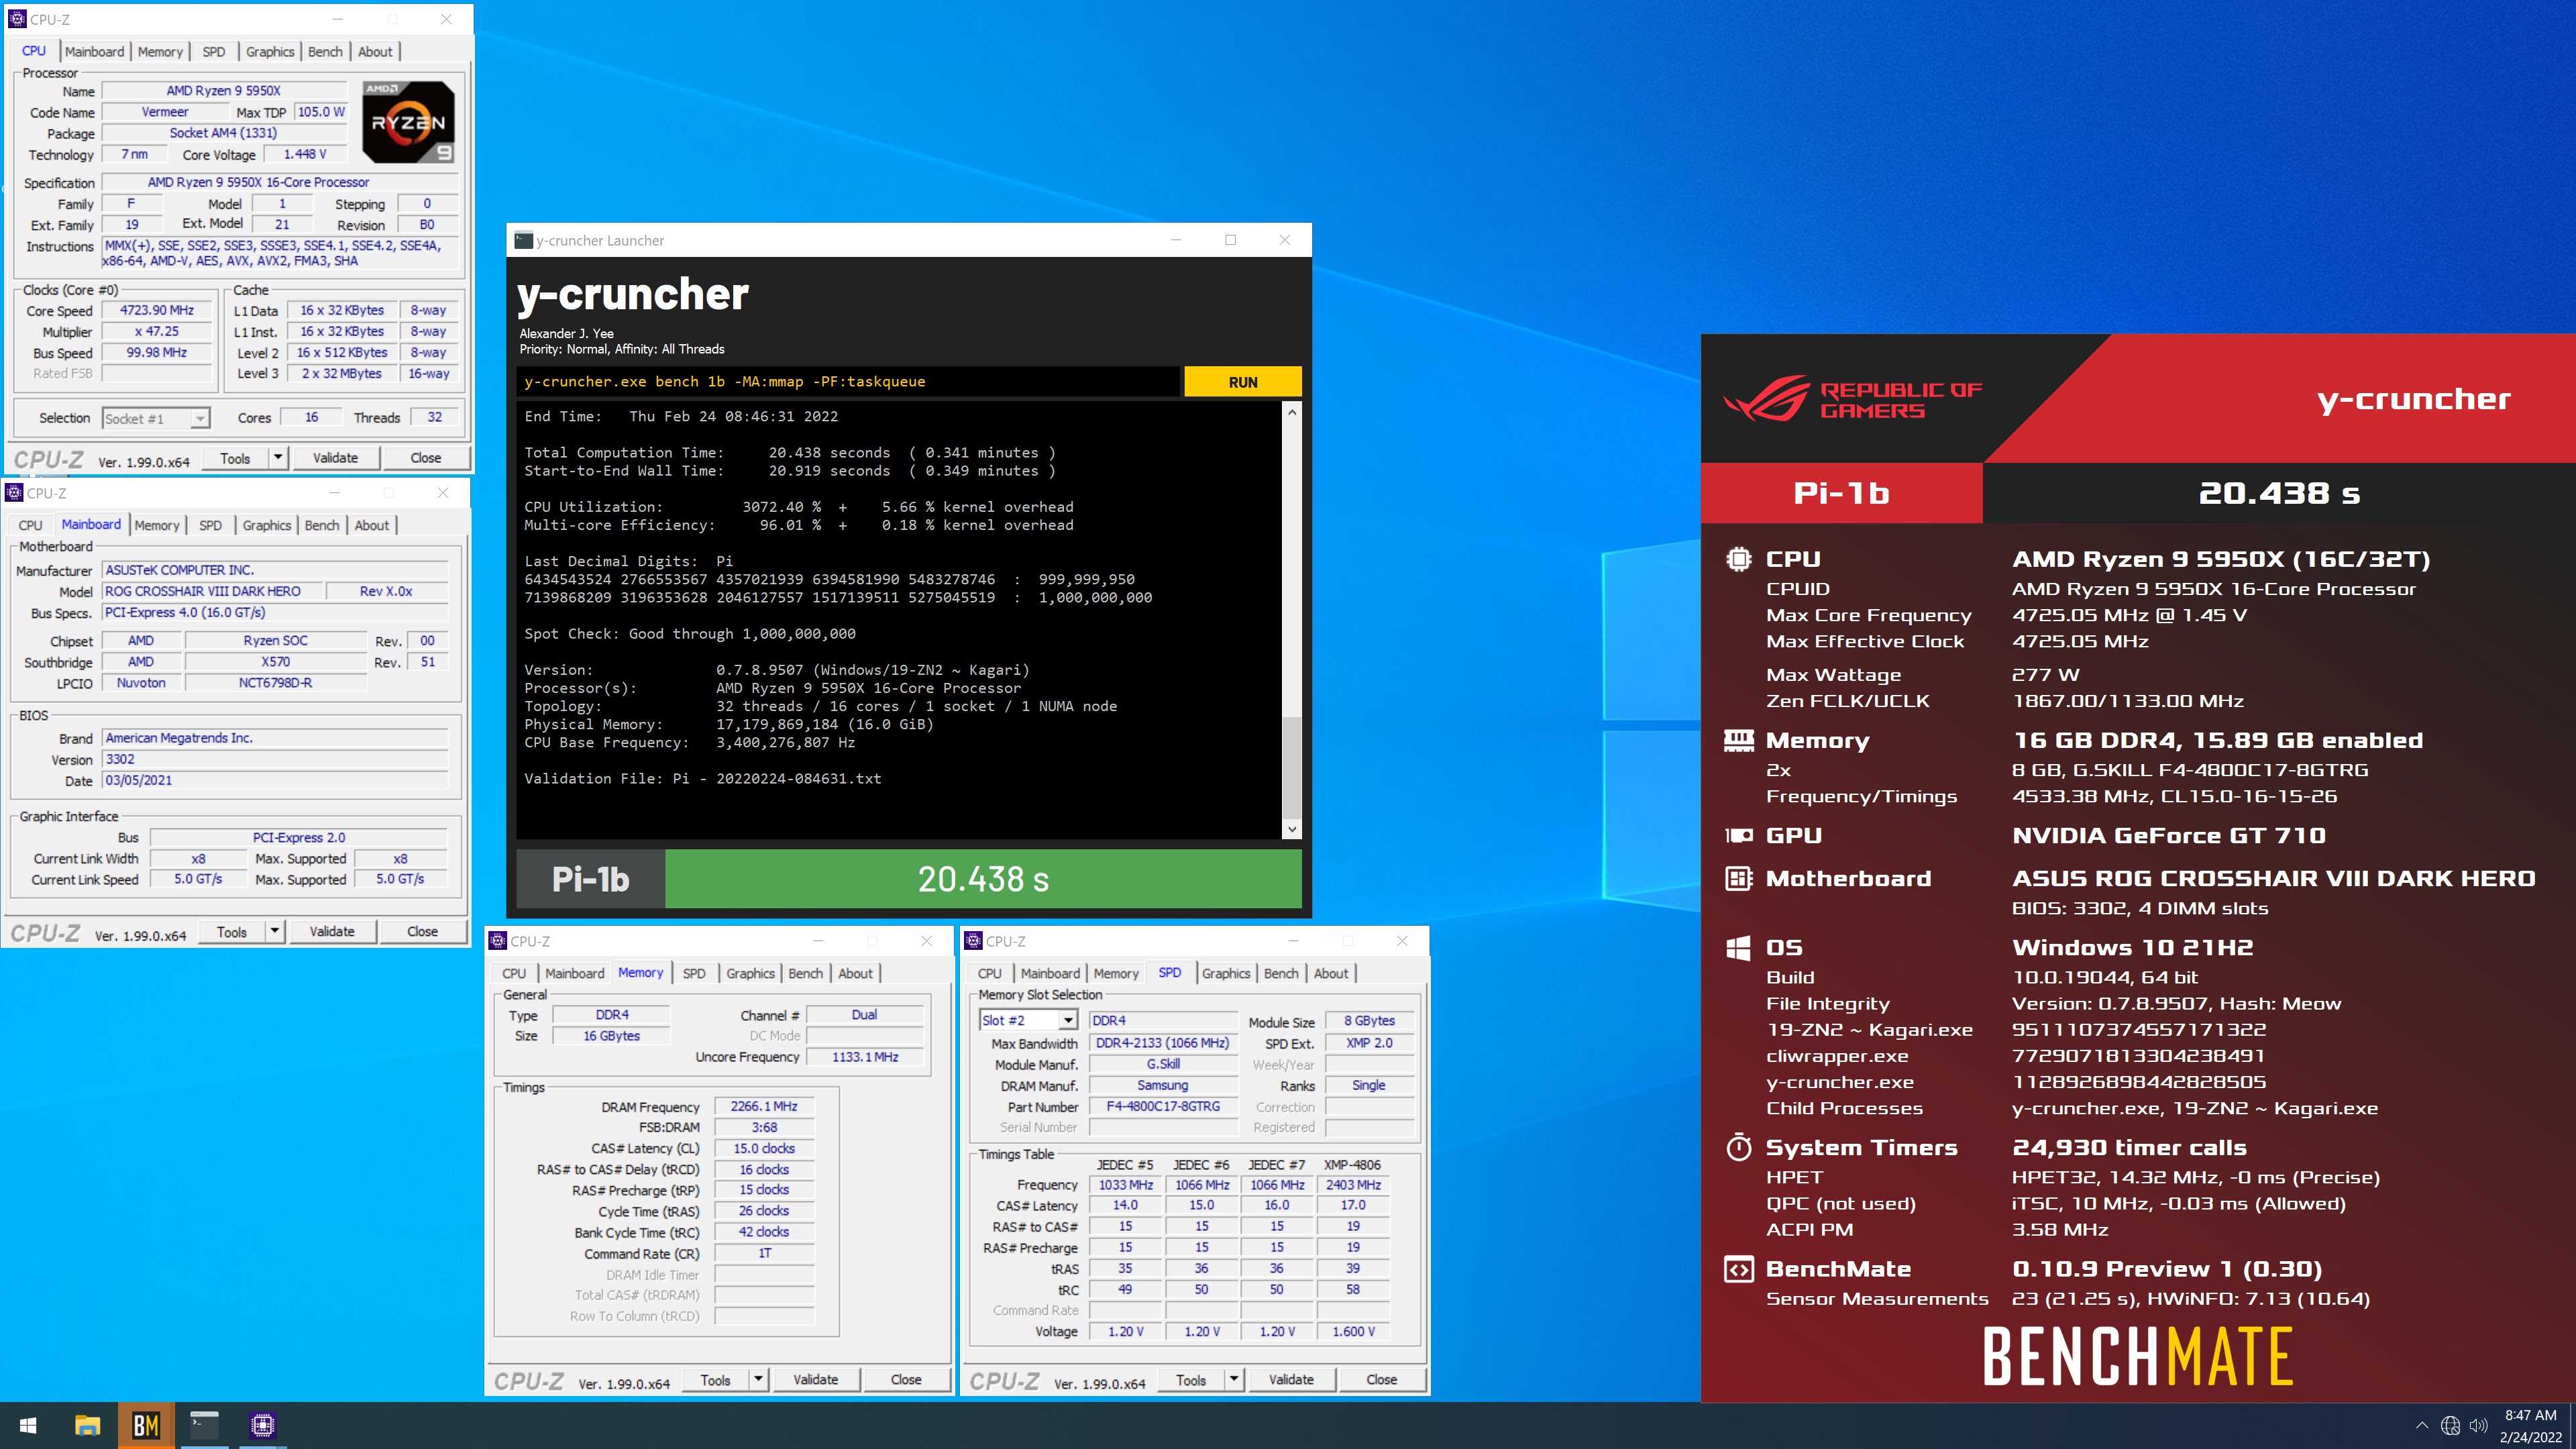Open File Explorer from the taskbar
Screen dimensions: 2576x1449
pyautogui.click(x=87, y=1425)
